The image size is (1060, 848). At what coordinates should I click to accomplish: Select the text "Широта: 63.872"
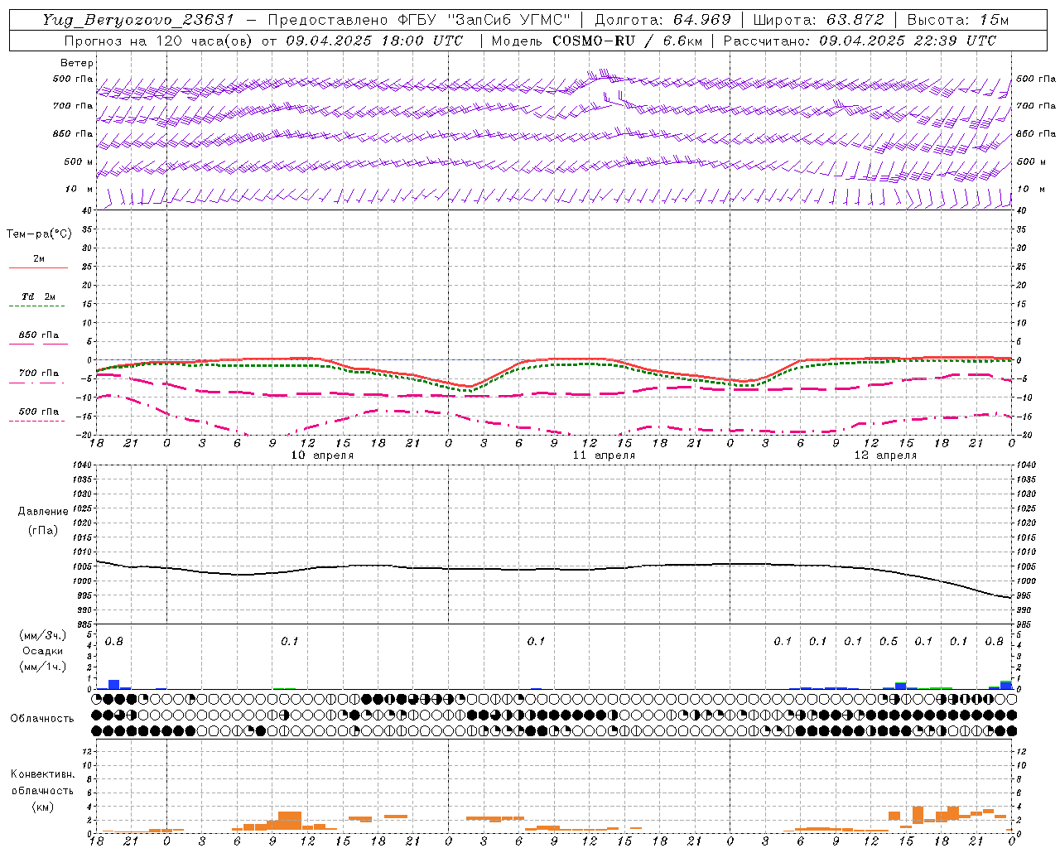point(819,20)
